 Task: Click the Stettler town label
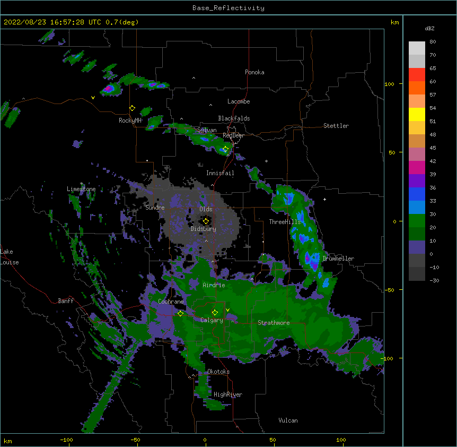(336, 126)
